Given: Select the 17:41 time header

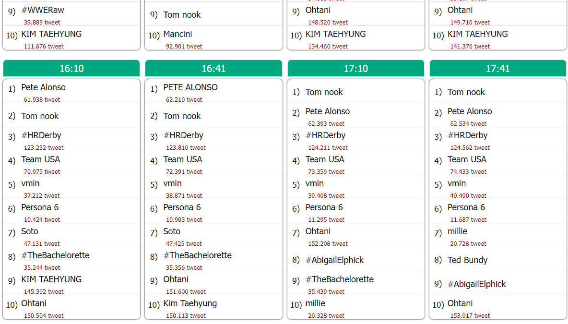Looking at the screenshot, I should tap(498, 69).
